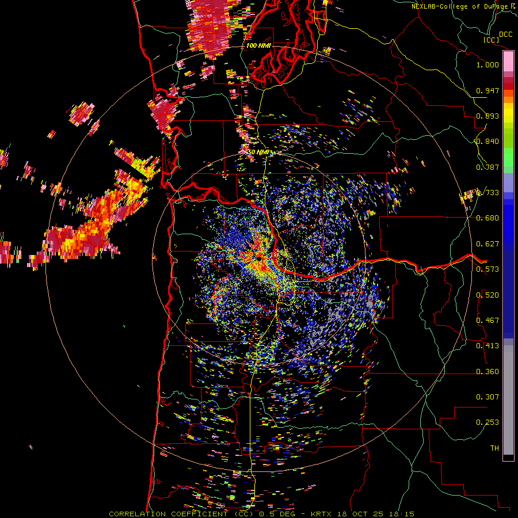Viewport: 518px width, 518px height.
Task: Select the DCC label above the color bar
Action: click(x=505, y=35)
